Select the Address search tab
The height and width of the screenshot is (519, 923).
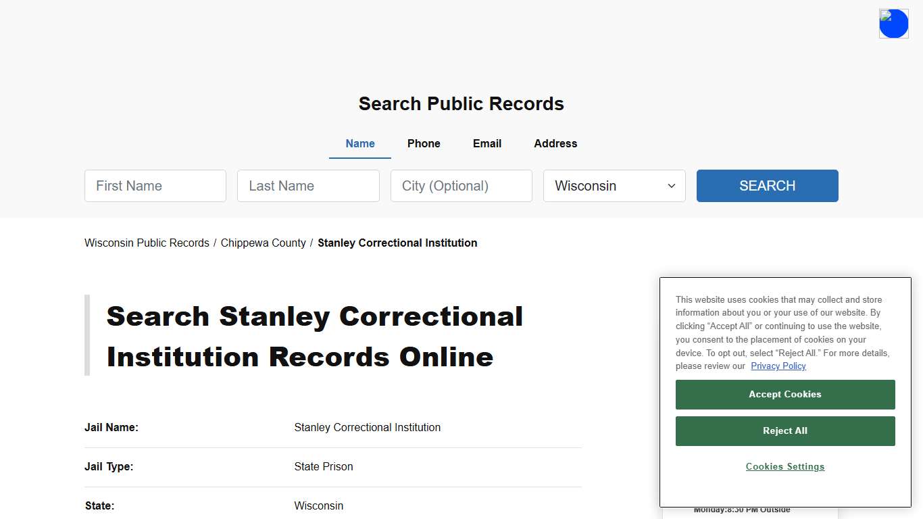tap(555, 143)
